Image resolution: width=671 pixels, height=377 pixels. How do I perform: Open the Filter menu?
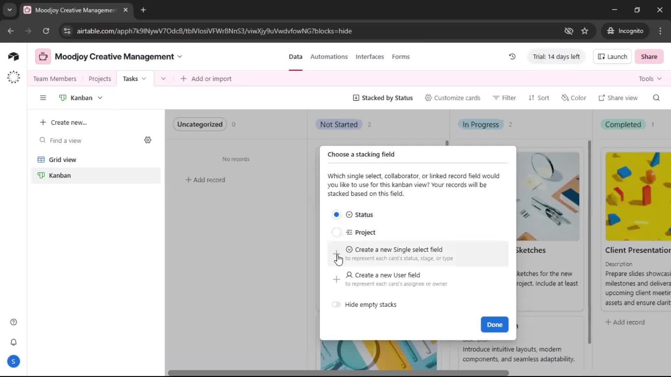tap(504, 98)
